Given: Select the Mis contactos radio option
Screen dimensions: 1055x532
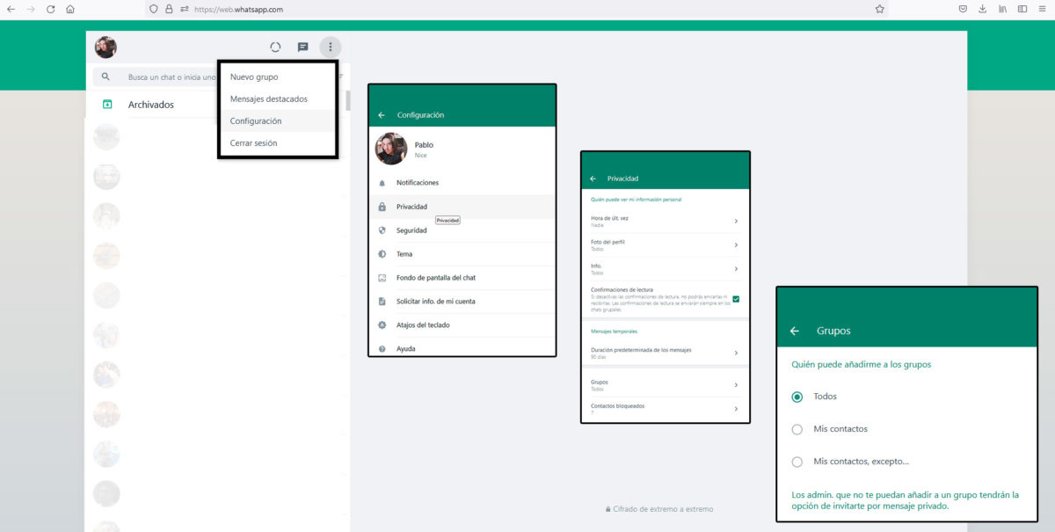Looking at the screenshot, I should tap(797, 429).
